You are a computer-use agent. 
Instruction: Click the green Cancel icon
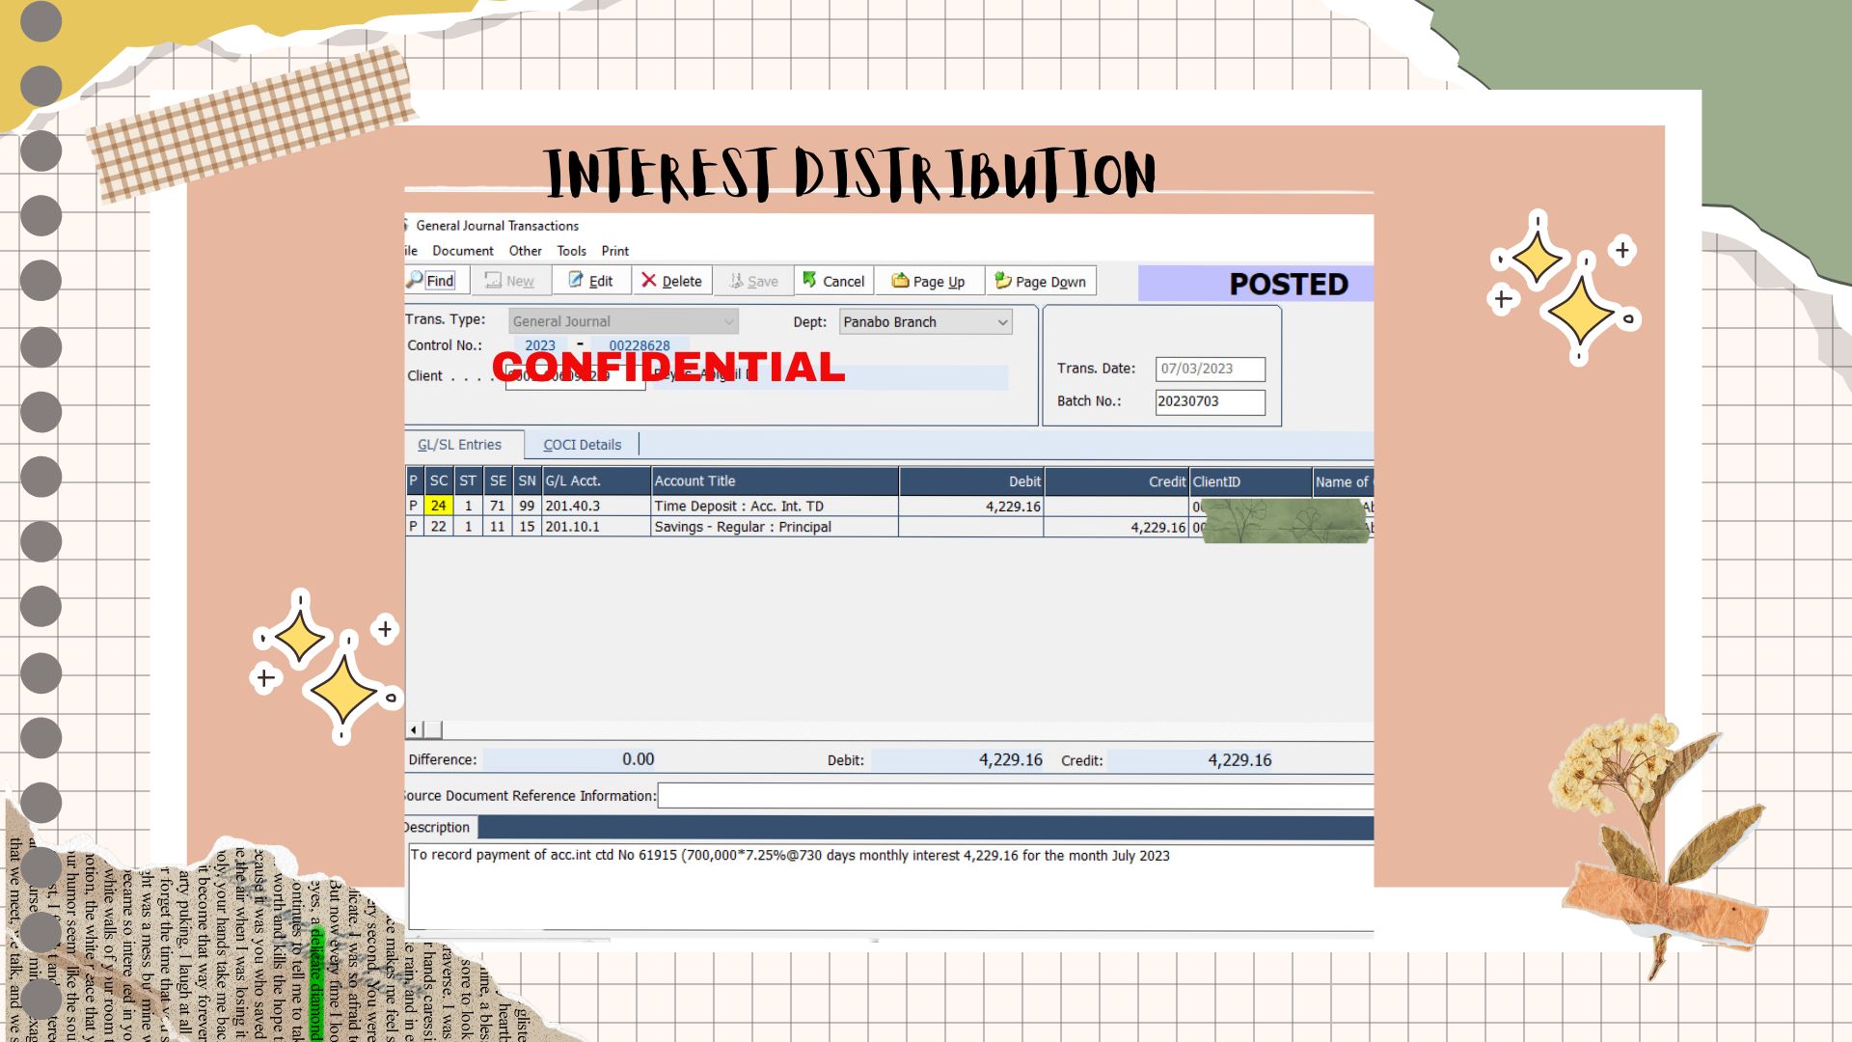click(809, 280)
